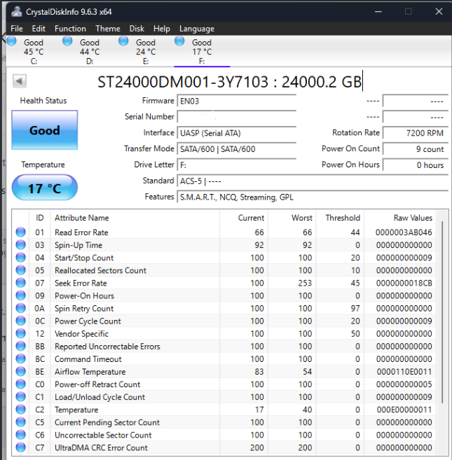Open the Edit menu
452x460 pixels.
(39, 29)
